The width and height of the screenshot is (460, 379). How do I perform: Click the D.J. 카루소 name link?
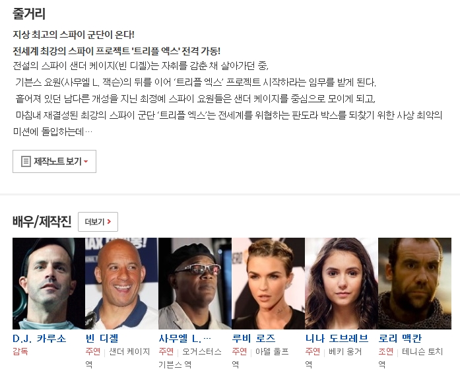pyautogui.click(x=40, y=339)
